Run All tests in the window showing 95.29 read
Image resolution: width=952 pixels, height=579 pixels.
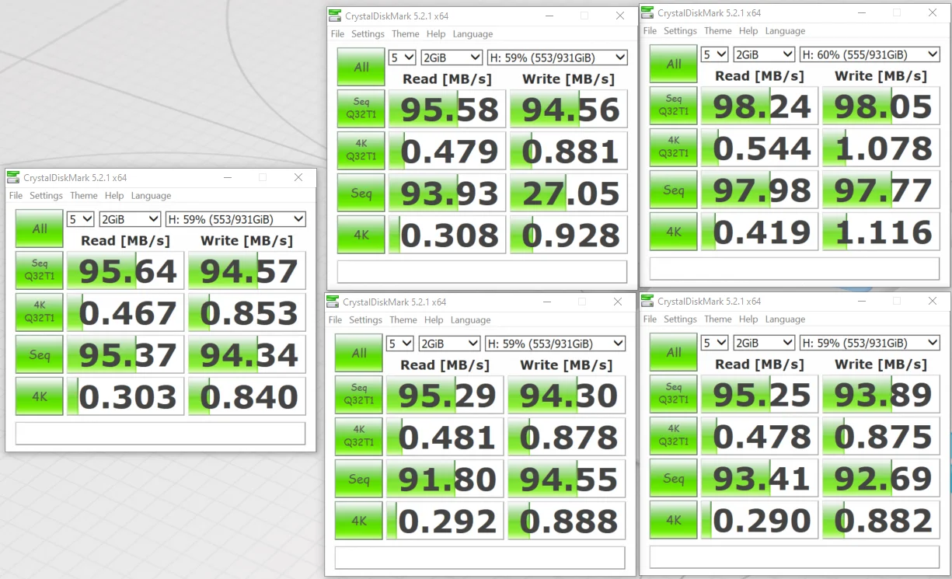[x=359, y=353]
